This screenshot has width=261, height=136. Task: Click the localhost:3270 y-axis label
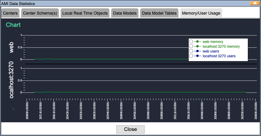(x=12, y=80)
